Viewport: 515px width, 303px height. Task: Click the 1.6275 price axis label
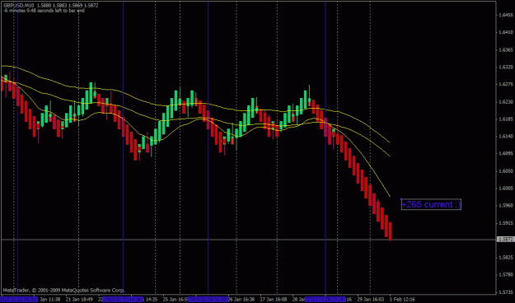505,84
